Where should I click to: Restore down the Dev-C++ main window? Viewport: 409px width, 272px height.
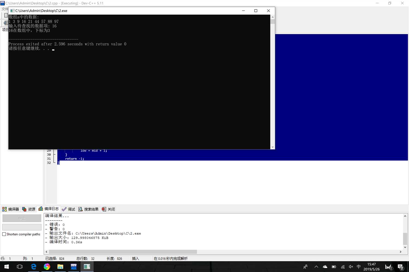[x=390, y=3]
